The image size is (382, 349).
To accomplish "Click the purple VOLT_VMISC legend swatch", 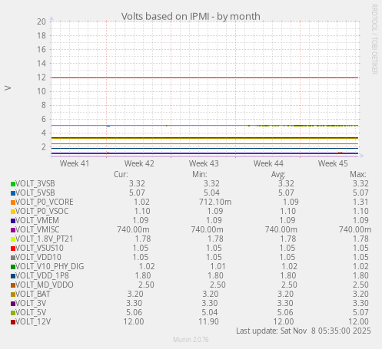I will [13, 230].
